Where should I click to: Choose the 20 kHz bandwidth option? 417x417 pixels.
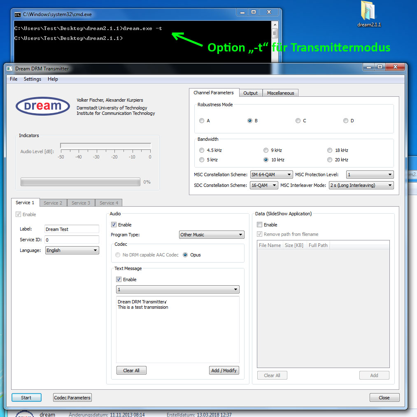[330, 160]
